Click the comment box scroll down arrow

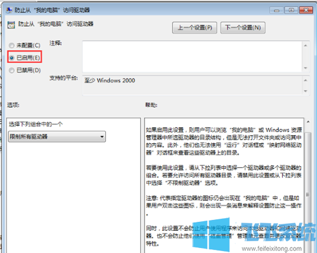(306, 68)
